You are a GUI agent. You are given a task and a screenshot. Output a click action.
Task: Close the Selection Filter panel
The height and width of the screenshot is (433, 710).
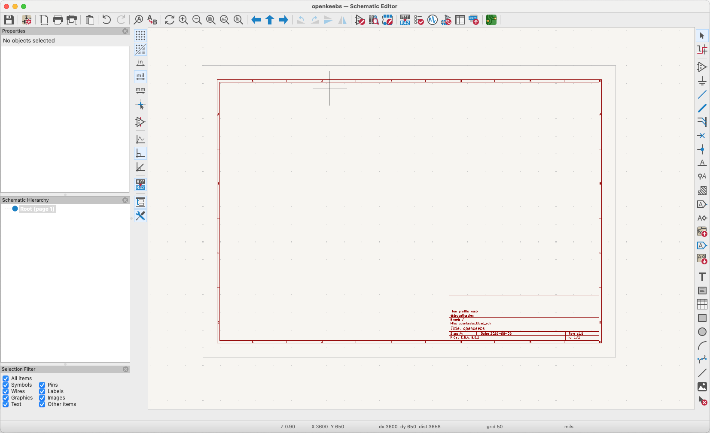tap(126, 369)
